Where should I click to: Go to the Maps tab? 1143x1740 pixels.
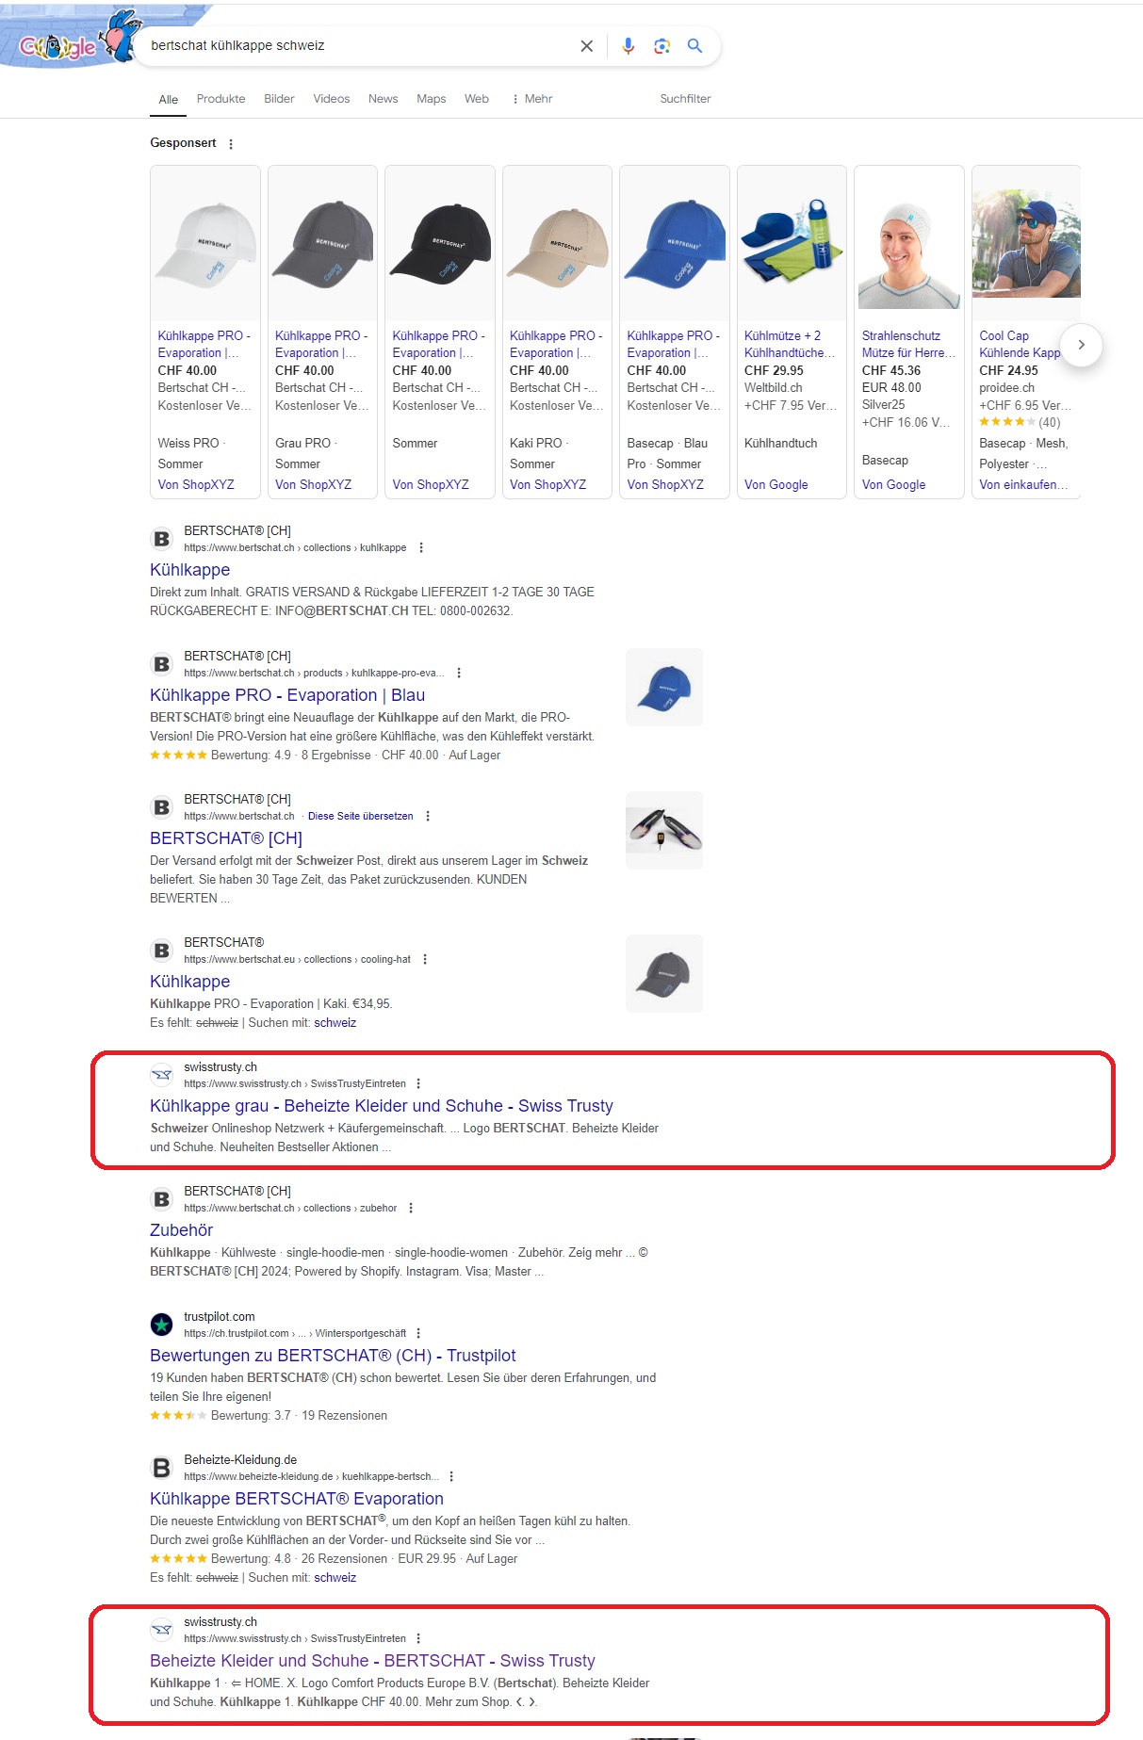432,99
